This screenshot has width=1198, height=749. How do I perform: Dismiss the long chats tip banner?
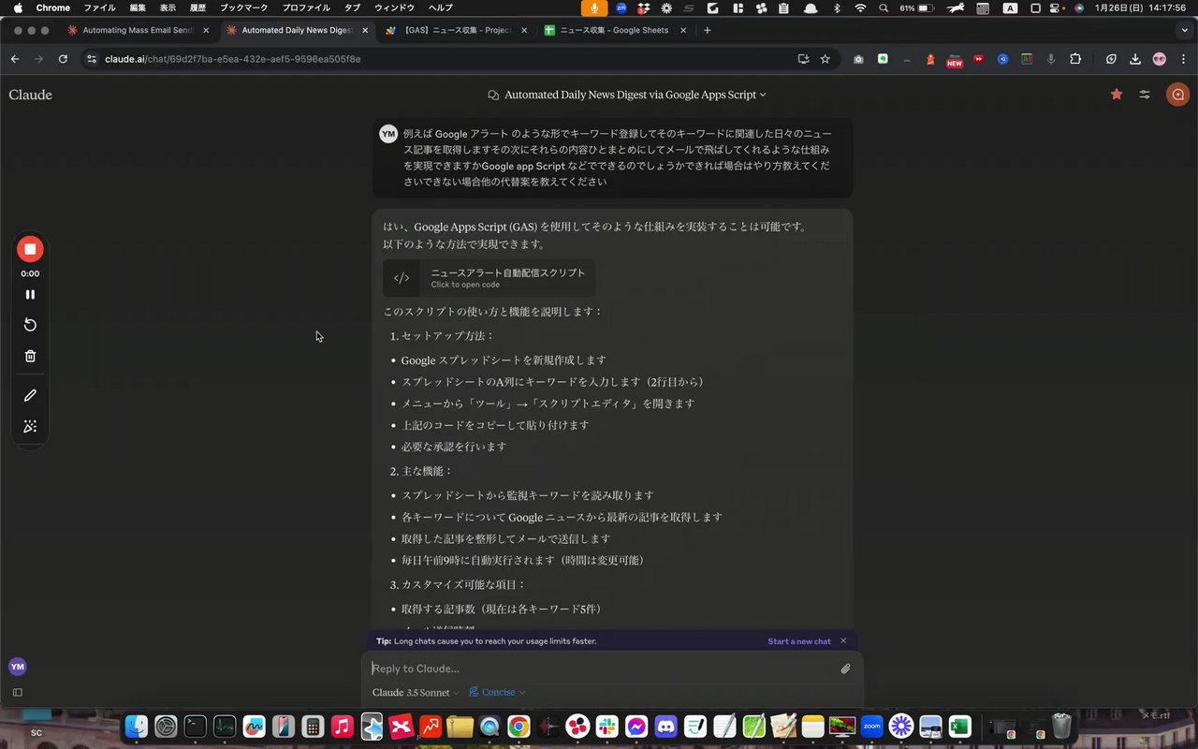(843, 641)
